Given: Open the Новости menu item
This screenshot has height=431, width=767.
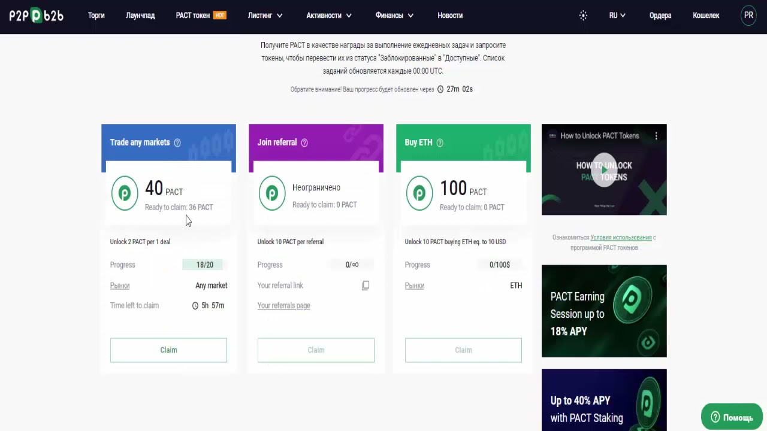Looking at the screenshot, I should point(450,16).
